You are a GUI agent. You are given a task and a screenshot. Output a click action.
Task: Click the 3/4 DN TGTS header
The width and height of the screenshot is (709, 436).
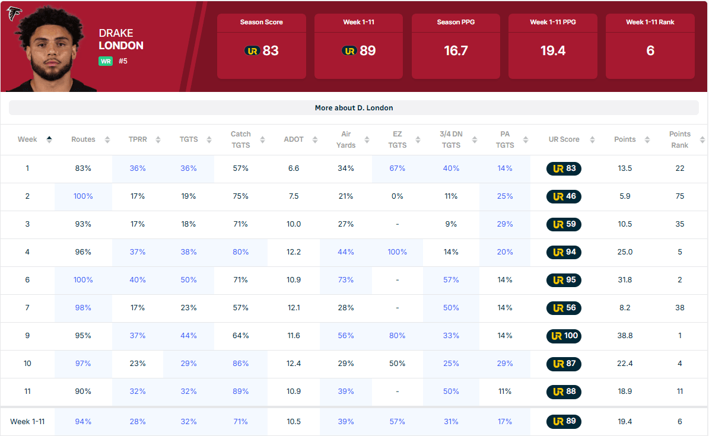(x=451, y=139)
